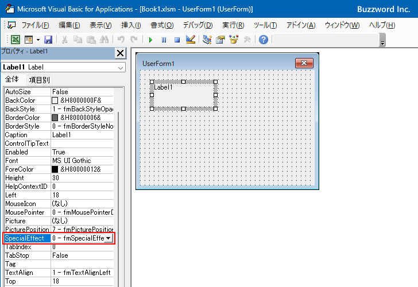418x287 pixels.
Task: Open the デバッグ(D) menu
Action: (198, 25)
